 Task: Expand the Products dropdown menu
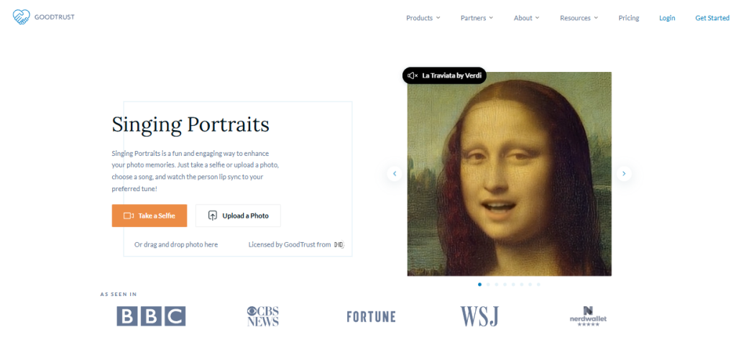(423, 18)
